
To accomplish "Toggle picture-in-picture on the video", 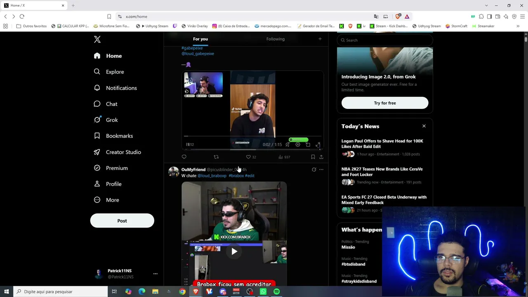I will point(308,144).
